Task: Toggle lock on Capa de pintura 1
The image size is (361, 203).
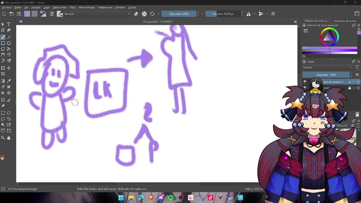Action: click(x=350, y=82)
